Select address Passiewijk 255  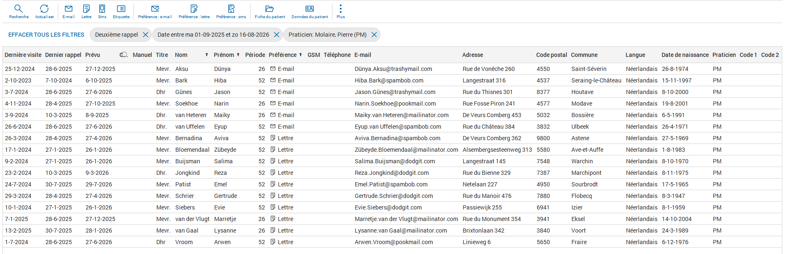[482, 207]
